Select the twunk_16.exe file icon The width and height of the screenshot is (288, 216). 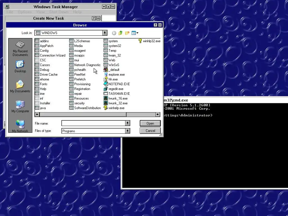point(106,98)
